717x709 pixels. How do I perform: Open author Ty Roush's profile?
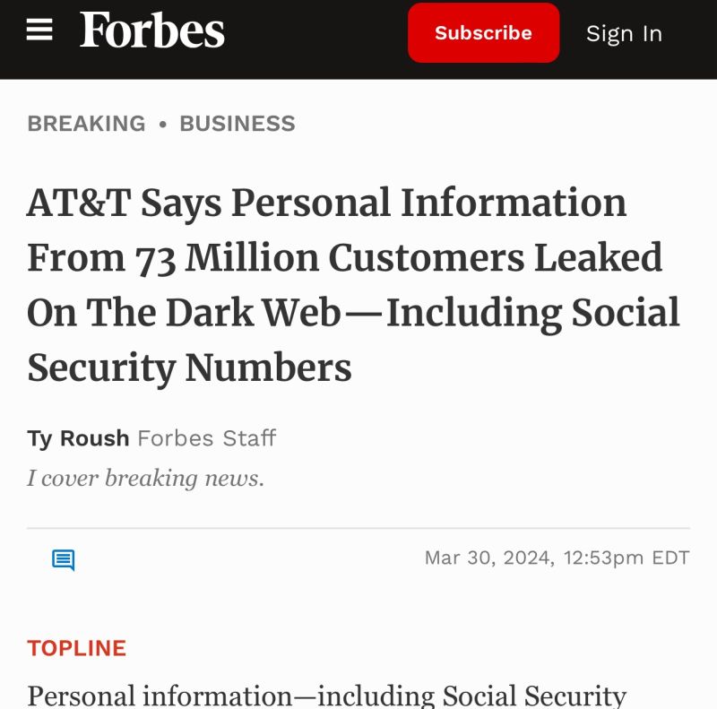click(78, 438)
